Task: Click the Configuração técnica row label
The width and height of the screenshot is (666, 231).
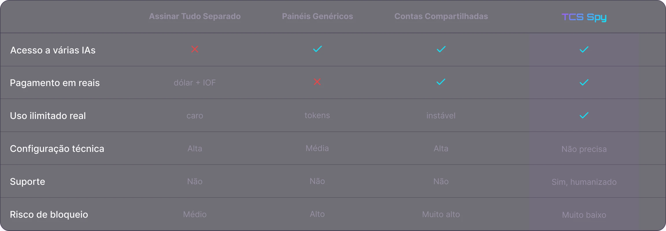Action: click(x=57, y=149)
